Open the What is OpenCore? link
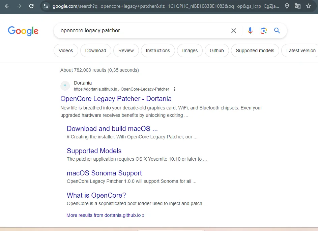318x231 pixels. pos(96,195)
